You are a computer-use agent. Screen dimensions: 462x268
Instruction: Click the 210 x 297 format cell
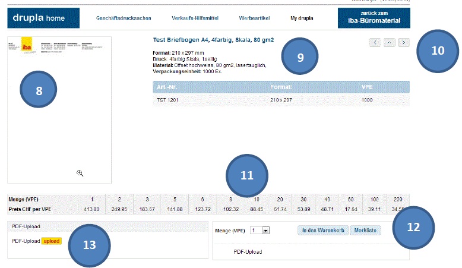(281, 100)
